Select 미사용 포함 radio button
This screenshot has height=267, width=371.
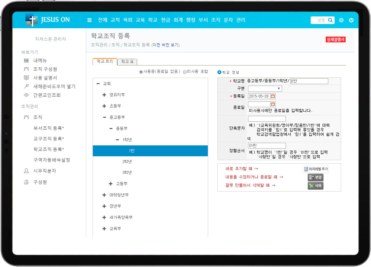coord(184,72)
